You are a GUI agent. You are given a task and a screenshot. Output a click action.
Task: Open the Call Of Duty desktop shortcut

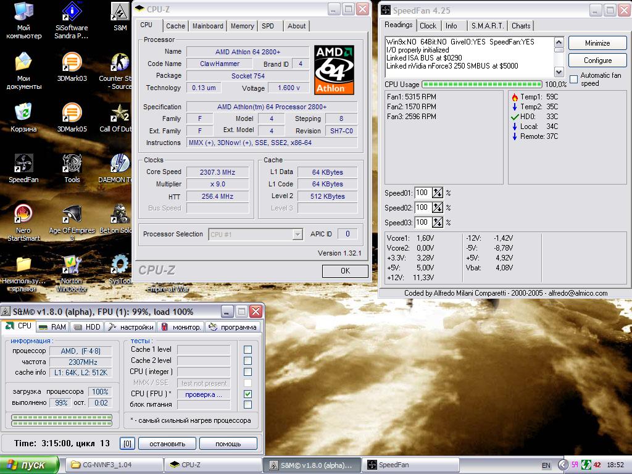click(x=115, y=118)
